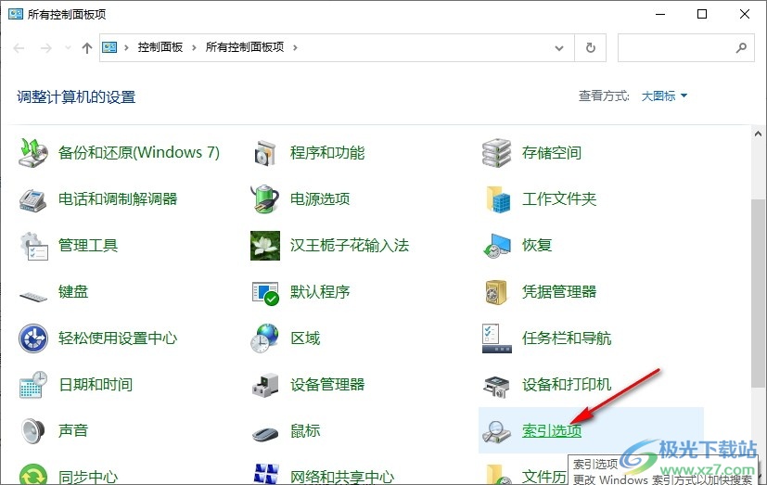Click the Back navigation arrow

pyautogui.click(x=19, y=48)
